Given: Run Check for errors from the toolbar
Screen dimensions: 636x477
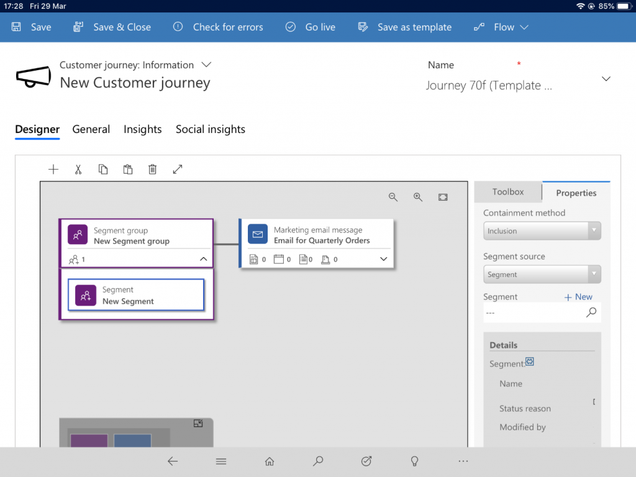Looking at the screenshot, I should pyautogui.click(x=218, y=27).
